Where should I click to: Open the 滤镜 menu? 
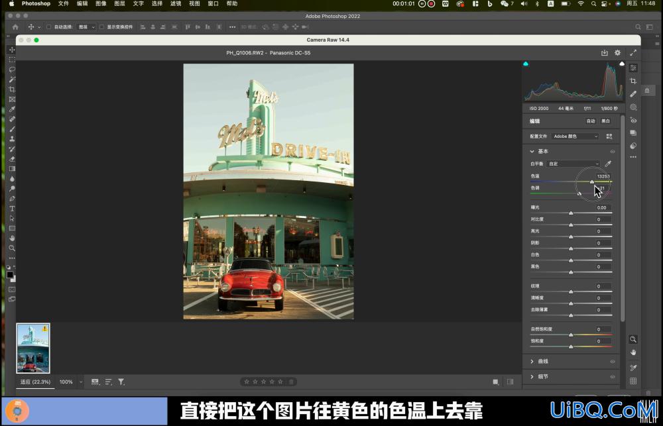[176, 3]
